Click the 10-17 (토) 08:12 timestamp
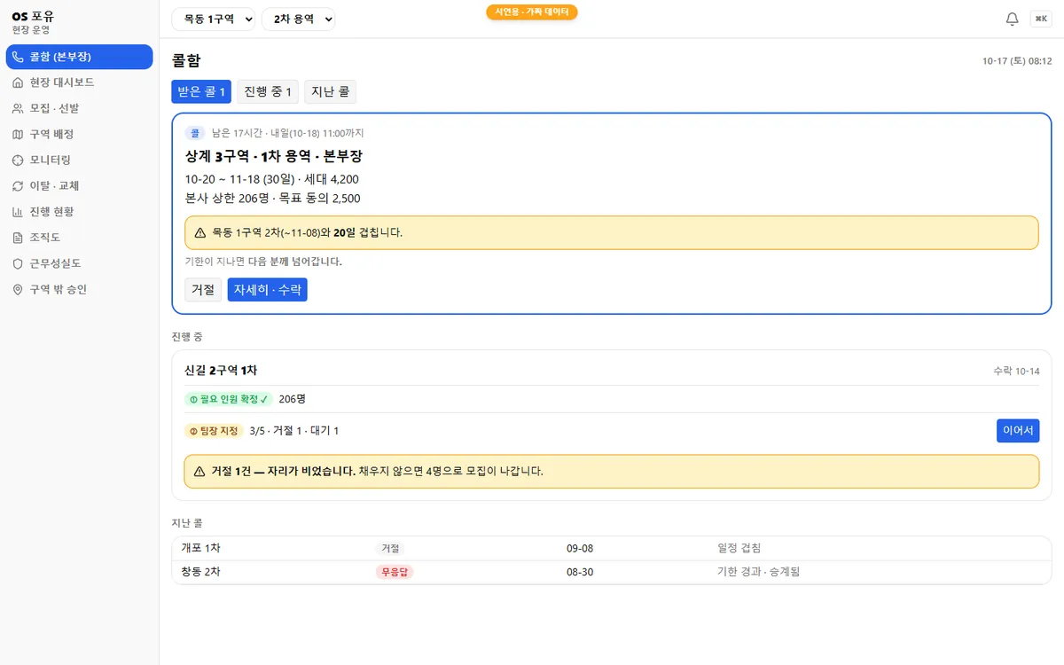1064x665 pixels. click(1017, 61)
